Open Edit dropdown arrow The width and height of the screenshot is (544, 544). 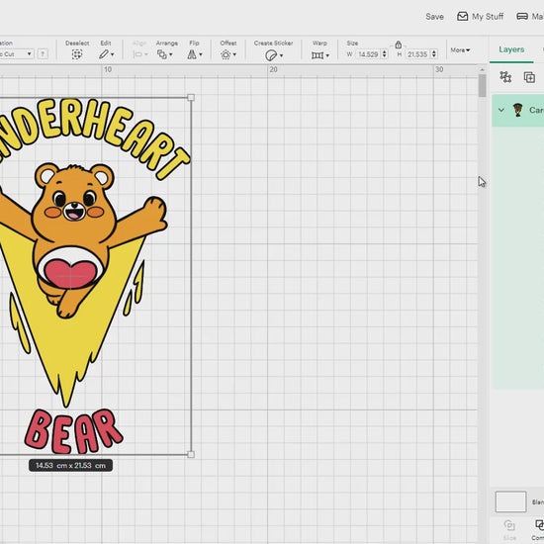coord(112,54)
